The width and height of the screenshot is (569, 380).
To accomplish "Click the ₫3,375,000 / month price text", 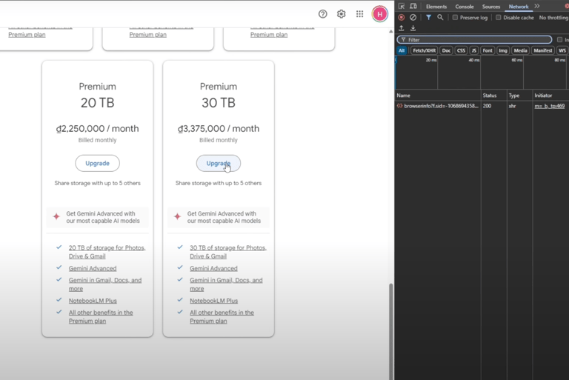I will pyautogui.click(x=218, y=128).
